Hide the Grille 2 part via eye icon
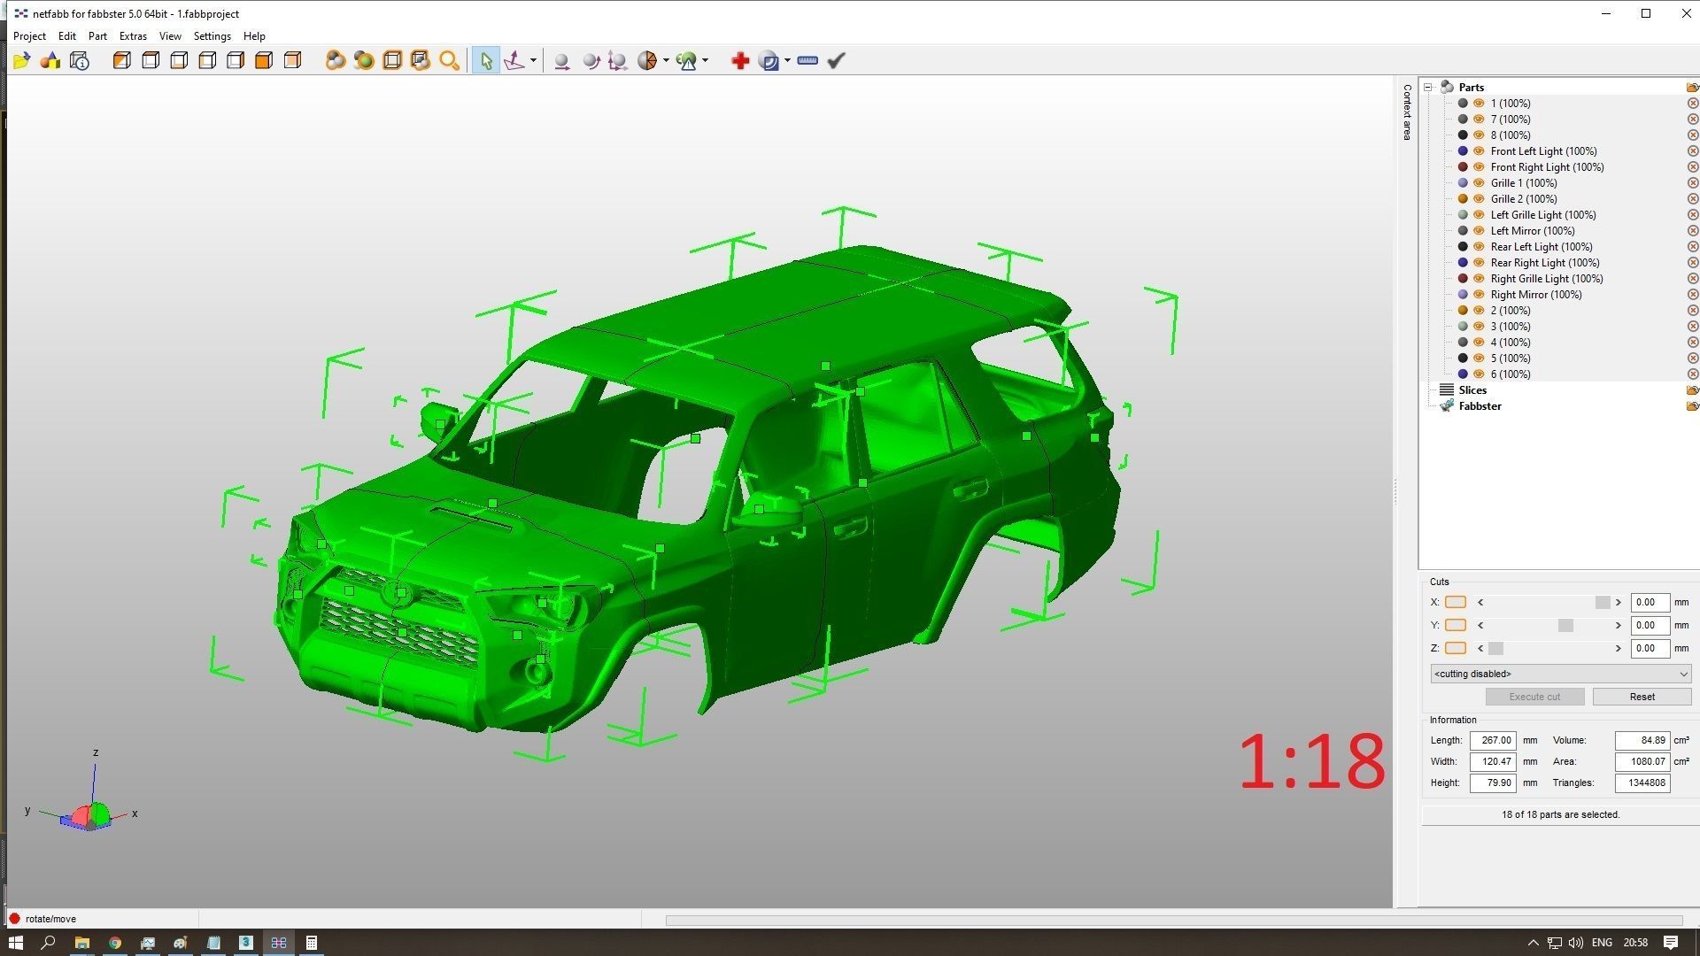 1479,199
